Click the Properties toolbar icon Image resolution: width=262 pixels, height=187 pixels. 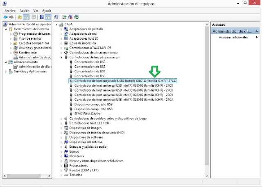pos(34,17)
